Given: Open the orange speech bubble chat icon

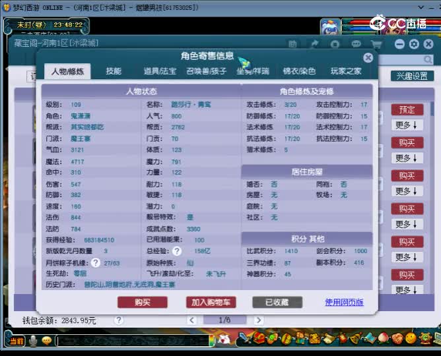Looking at the screenshot, I should pyautogui.click(x=46, y=341).
